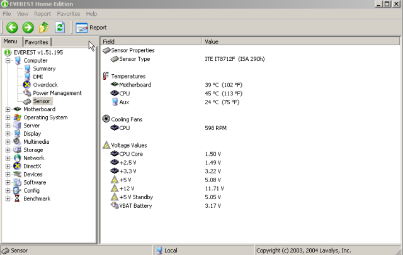
Task: Click the Sensor chip icon in tree
Action: pyautogui.click(x=27, y=102)
